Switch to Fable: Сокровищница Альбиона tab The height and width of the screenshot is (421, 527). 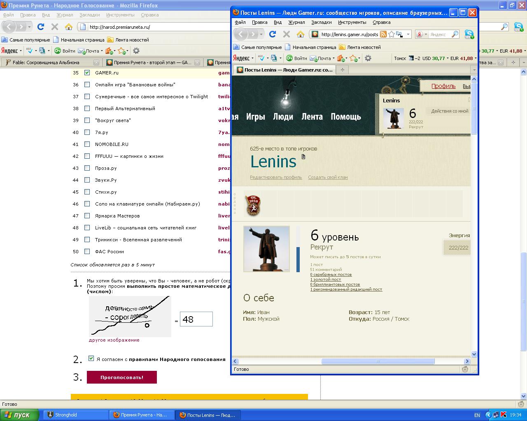coord(46,62)
